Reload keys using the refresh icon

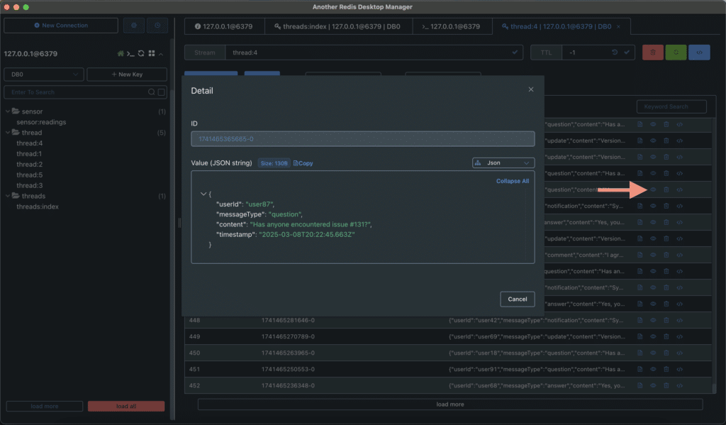(140, 54)
